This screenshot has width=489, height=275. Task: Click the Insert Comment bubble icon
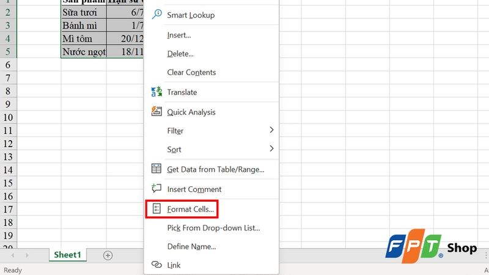pos(156,189)
